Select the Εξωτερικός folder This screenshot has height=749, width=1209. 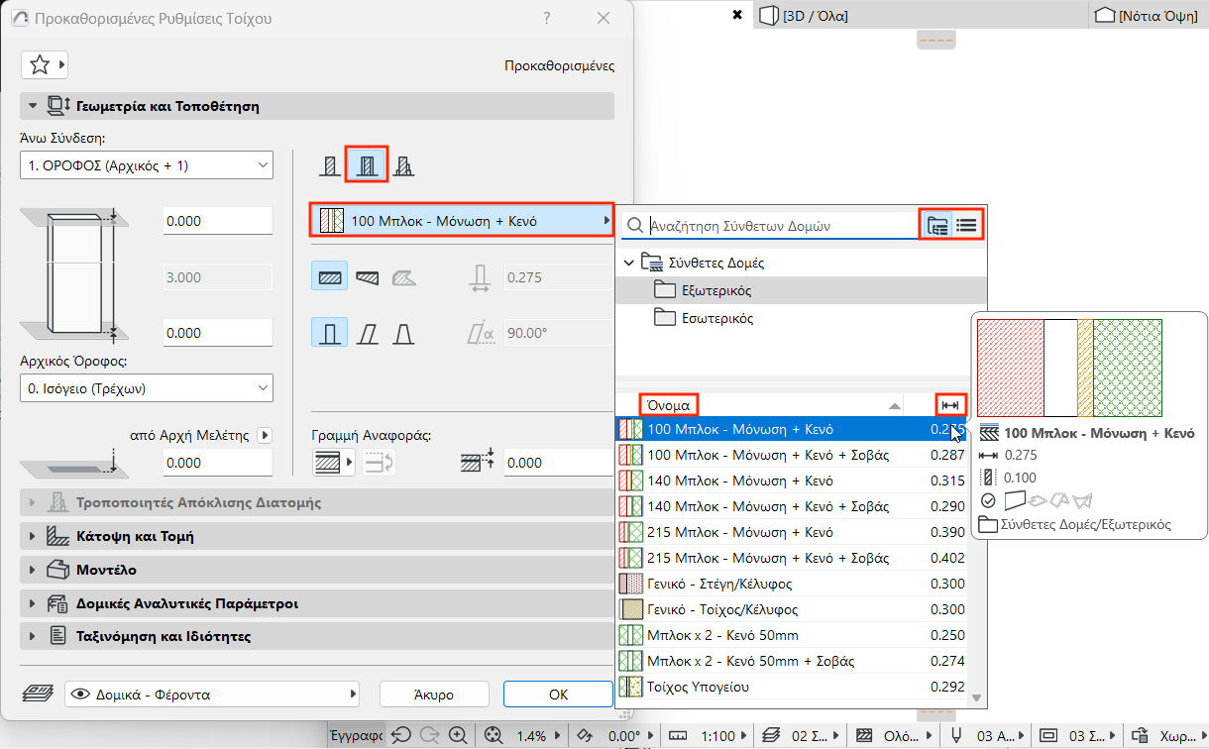[x=801, y=290]
